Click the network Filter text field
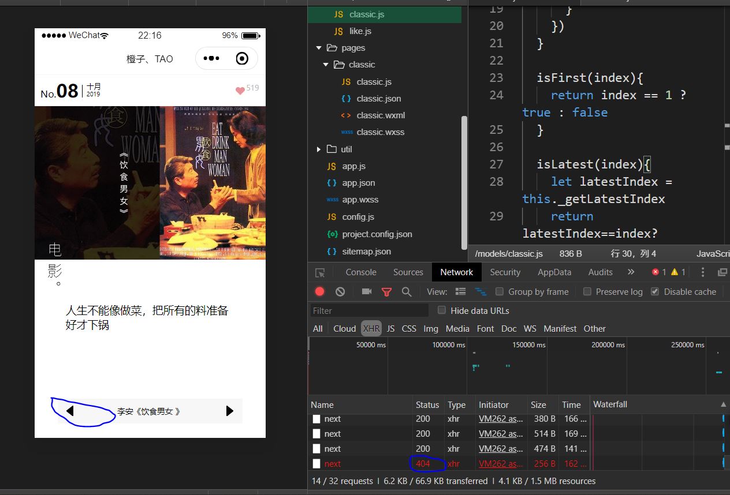 tap(370, 310)
